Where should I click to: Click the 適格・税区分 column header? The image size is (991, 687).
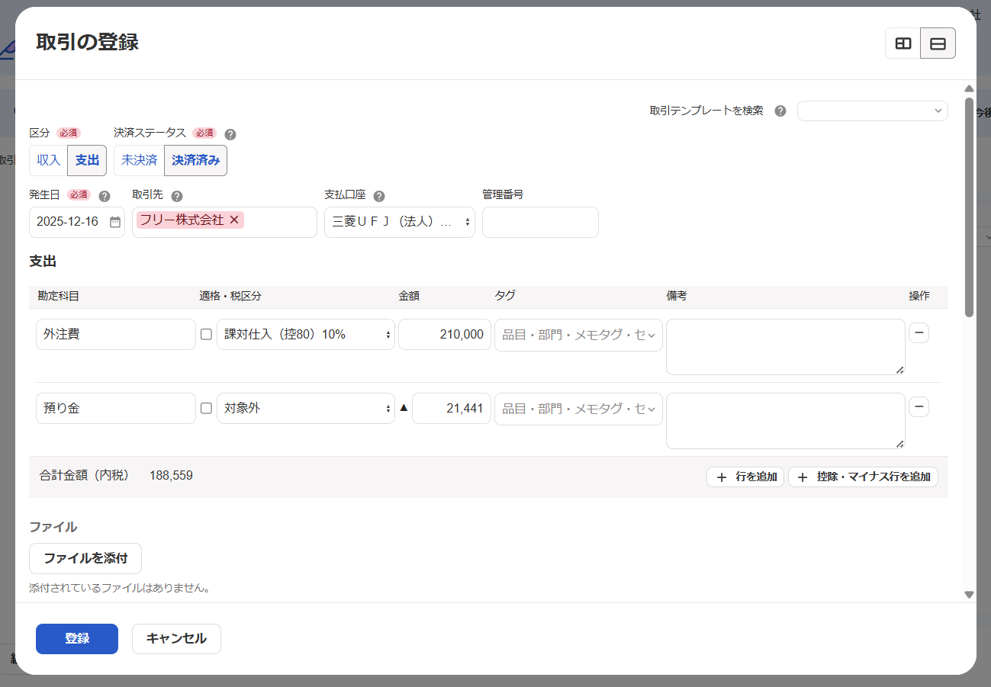pyautogui.click(x=230, y=296)
